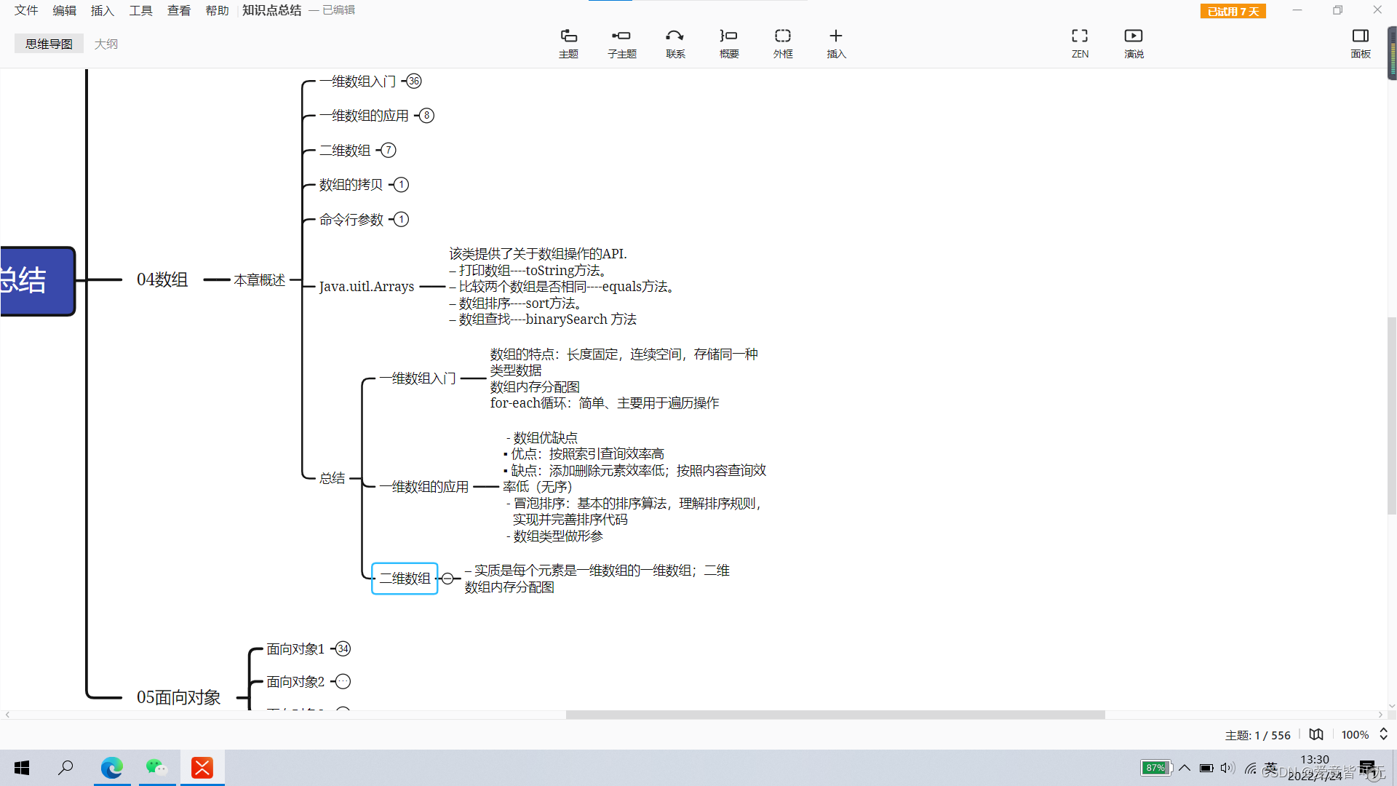Open the 文件 menu
This screenshot has width=1397, height=786.
pyautogui.click(x=26, y=10)
